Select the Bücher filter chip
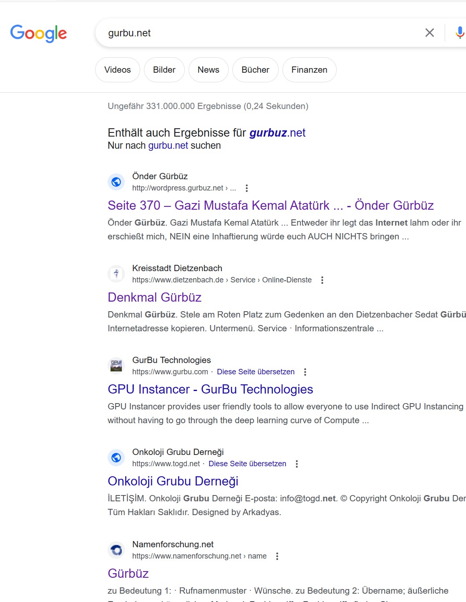Screen dimensions: 466x602 (255, 70)
